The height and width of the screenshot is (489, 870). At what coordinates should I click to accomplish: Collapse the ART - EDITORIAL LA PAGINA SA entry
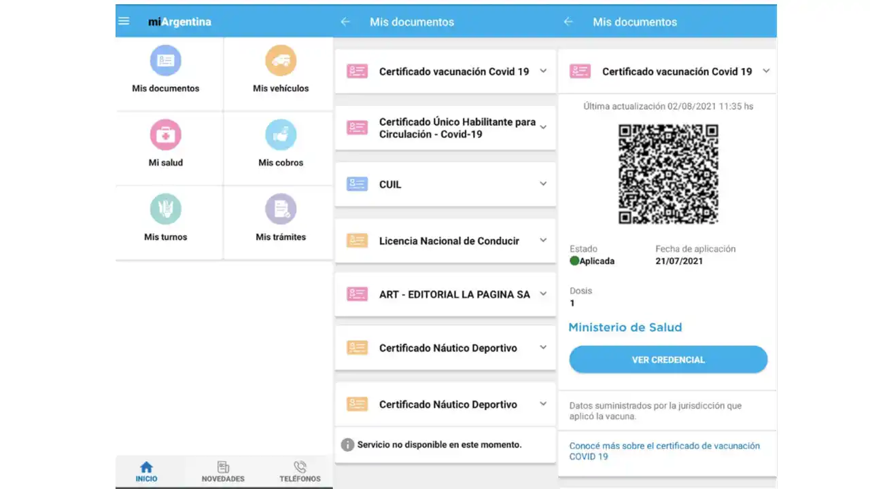pyautogui.click(x=542, y=293)
